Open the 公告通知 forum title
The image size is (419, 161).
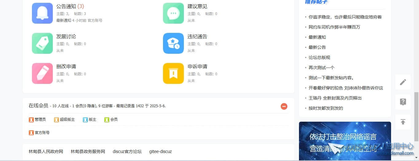(x=66, y=6)
